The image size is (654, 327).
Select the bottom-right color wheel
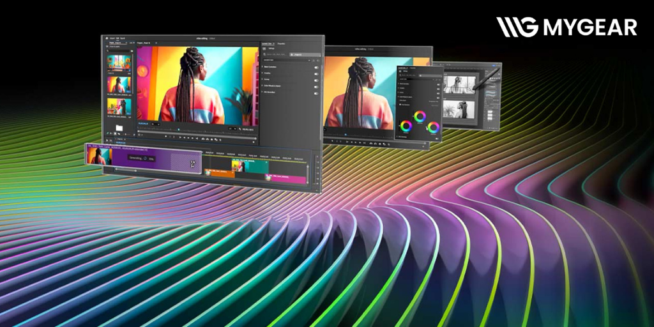coord(434,127)
